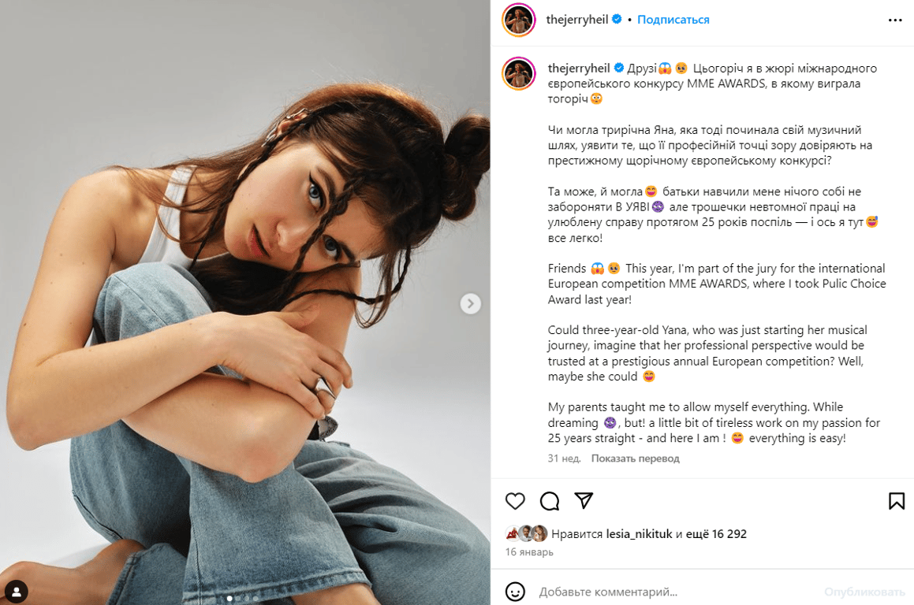914x605 pixels.
Task: Click the caption avatar of thejerryheil
Action: [x=519, y=73]
